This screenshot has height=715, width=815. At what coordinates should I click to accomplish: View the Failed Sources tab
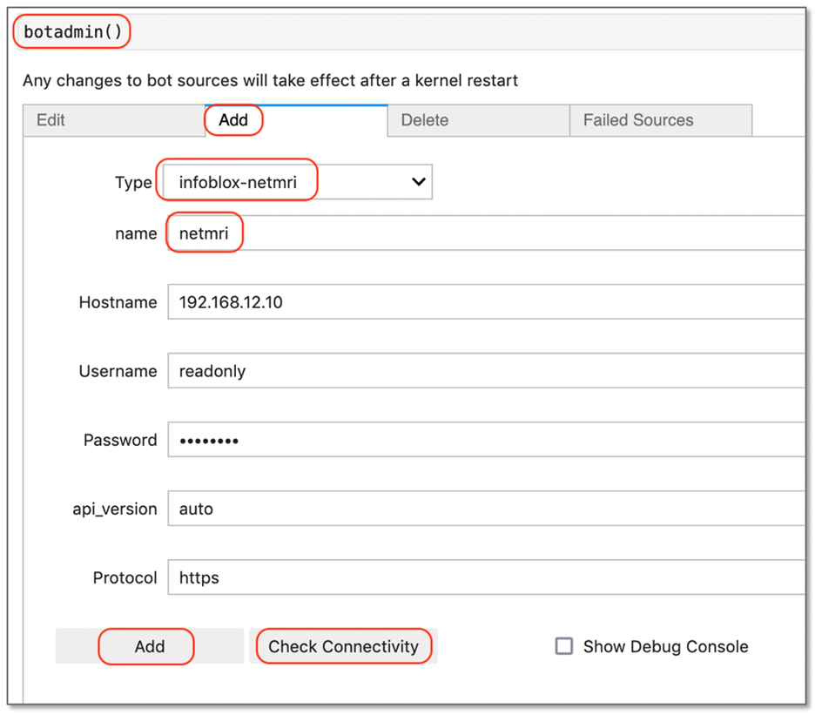(x=660, y=120)
